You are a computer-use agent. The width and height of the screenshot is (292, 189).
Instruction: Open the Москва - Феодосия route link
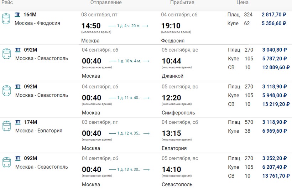pos(37,23)
